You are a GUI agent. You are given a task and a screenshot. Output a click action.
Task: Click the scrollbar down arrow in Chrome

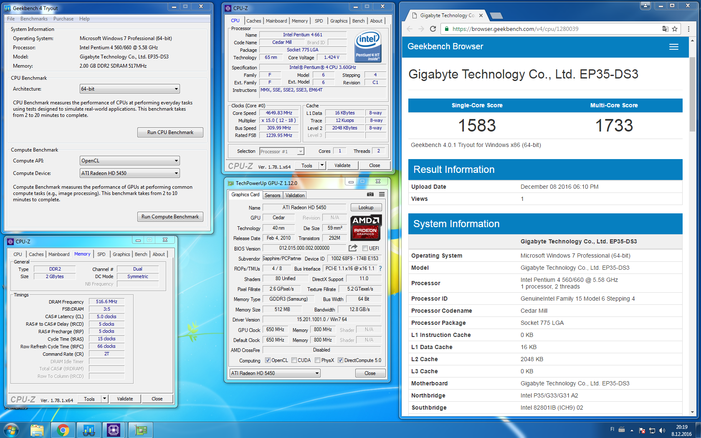692,412
